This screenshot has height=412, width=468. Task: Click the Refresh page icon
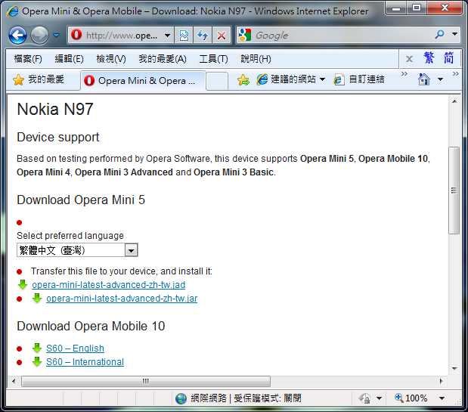tap(203, 36)
